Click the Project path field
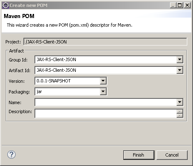 (105, 42)
